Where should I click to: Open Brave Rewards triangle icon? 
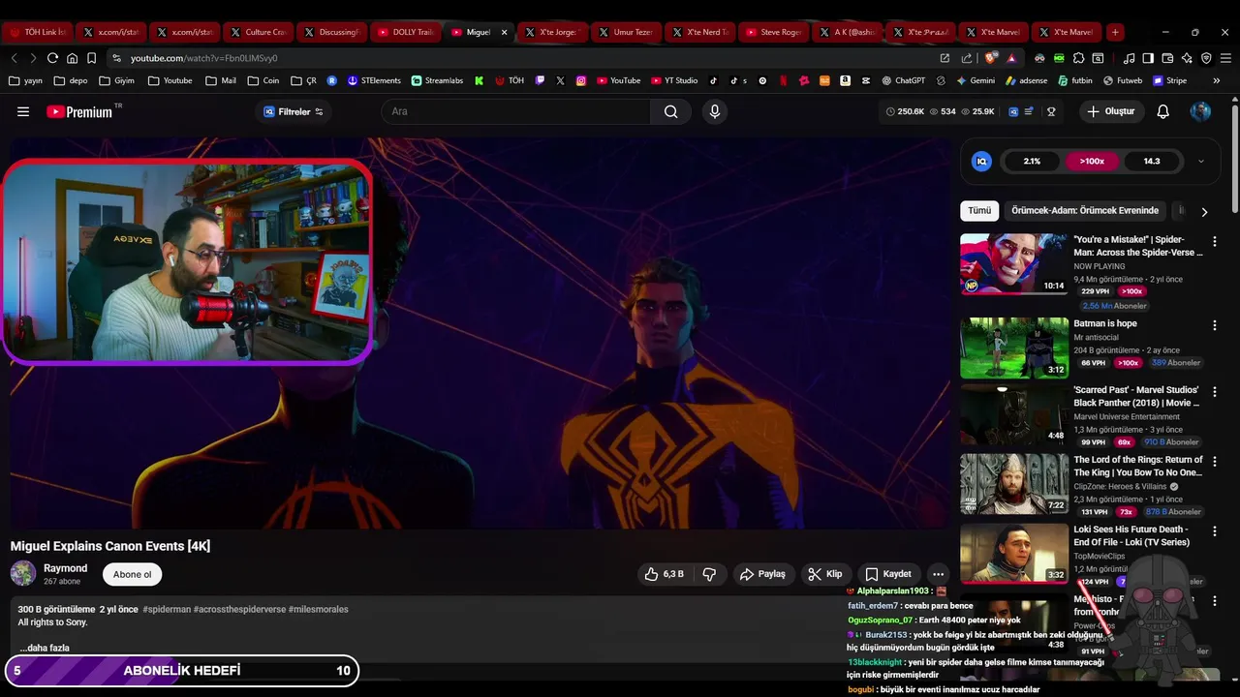point(1011,58)
